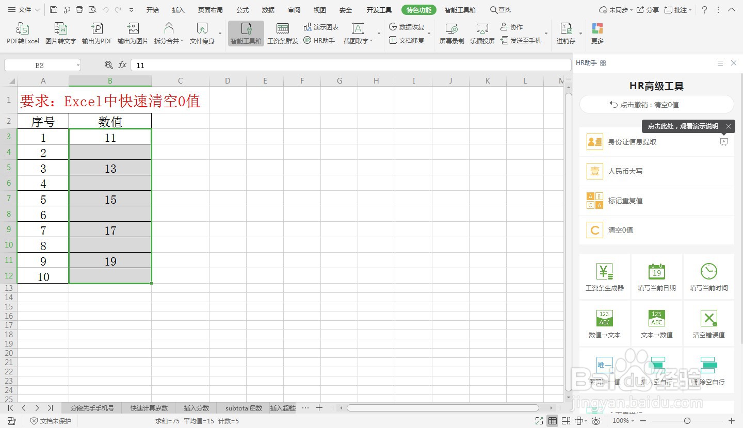Open the PDF转Excel tool
The image size is (743, 428).
(23, 34)
